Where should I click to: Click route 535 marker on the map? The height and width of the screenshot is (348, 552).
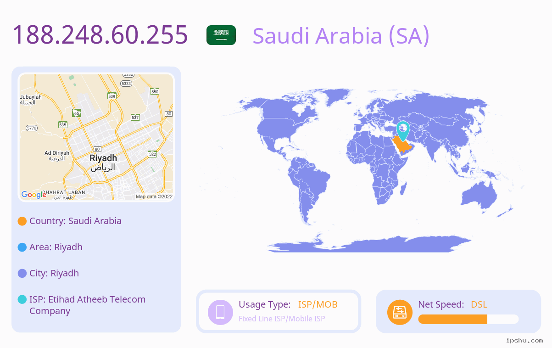63,124
